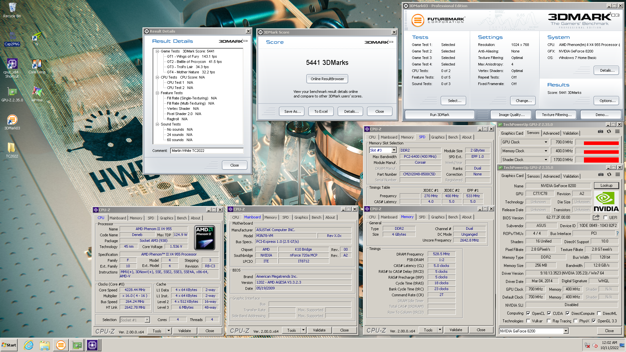This screenshot has height=352, width=626.
Task: Open the Graphics tab in CPU-Z Mainboard window
Action: click(x=301, y=217)
